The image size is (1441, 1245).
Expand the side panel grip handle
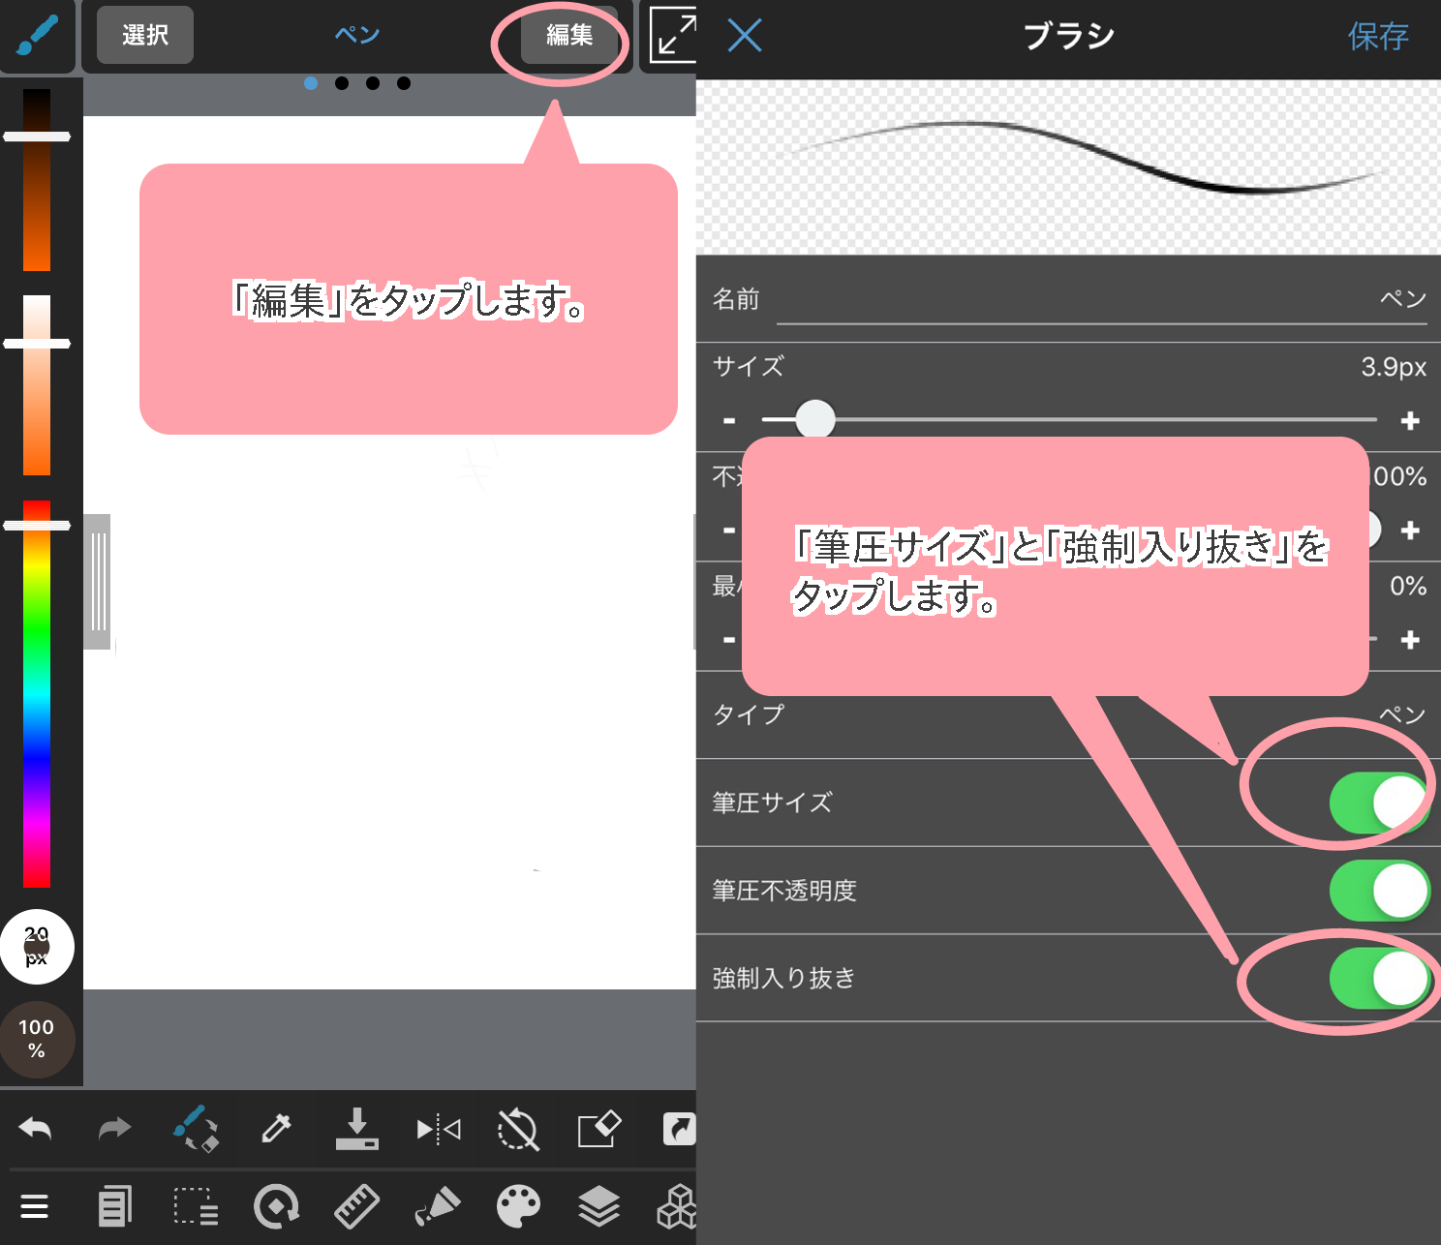(98, 582)
